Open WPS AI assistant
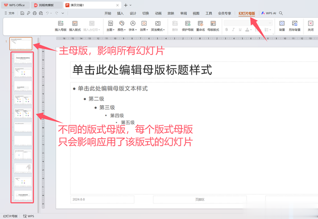The image size is (318, 219). 268,13
